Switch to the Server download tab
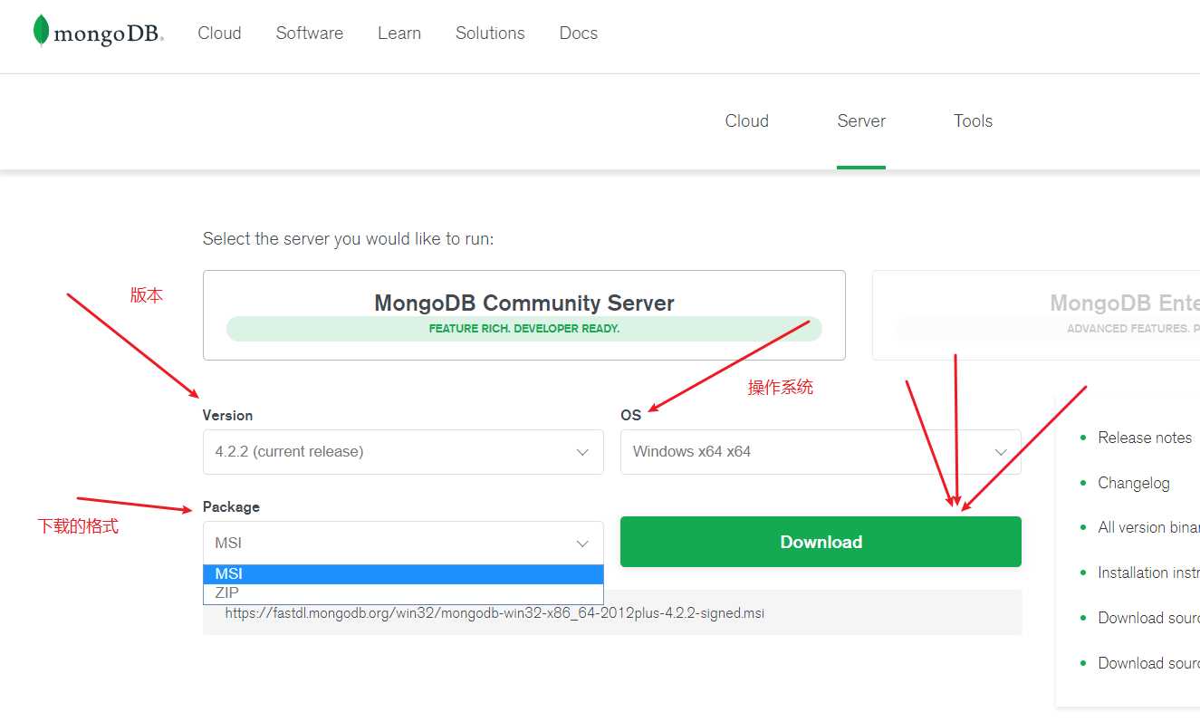 pos(861,121)
